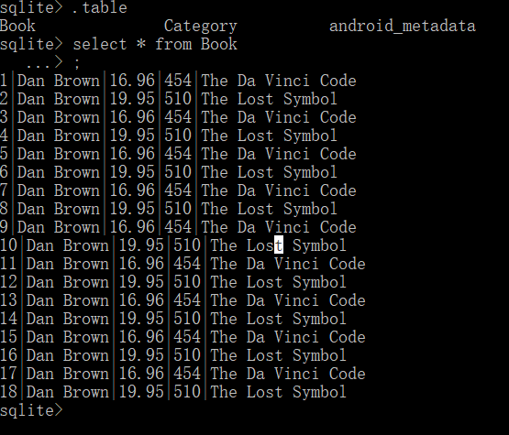Click price 19.95 in row 16
Screen dimensions: 509x435
(141, 355)
